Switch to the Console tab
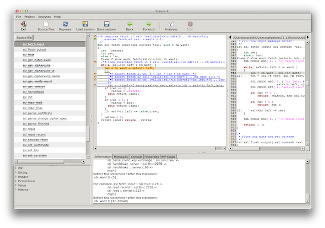The width and height of the screenshot is (325, 228). (136, 157)
